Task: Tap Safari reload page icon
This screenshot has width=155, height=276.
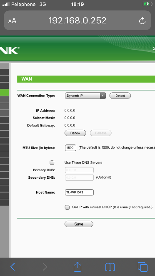Action: [142, 21]
